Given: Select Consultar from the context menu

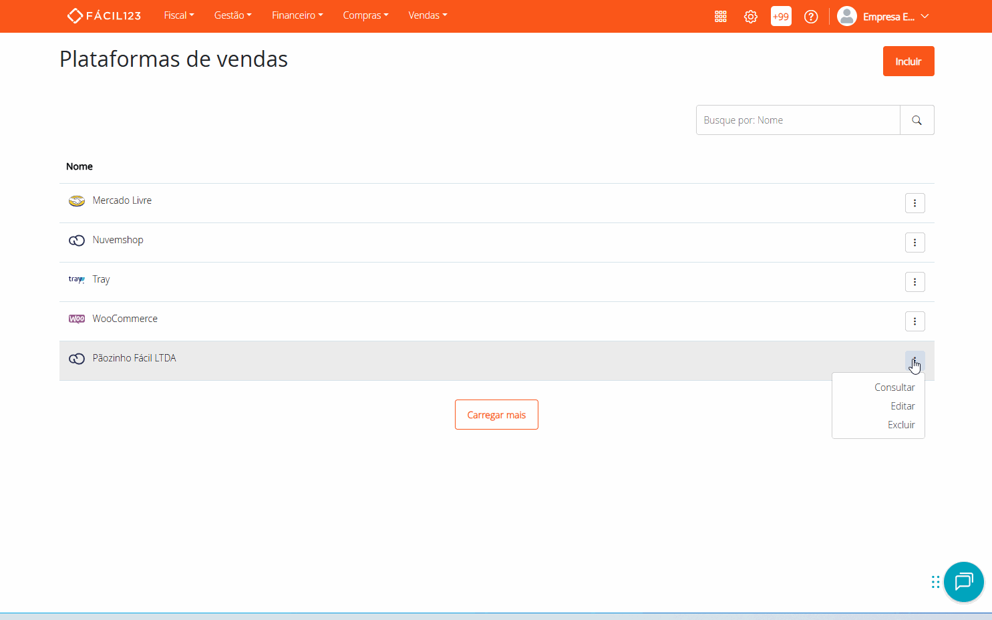Looking at the screenshot, I should 894,387.
